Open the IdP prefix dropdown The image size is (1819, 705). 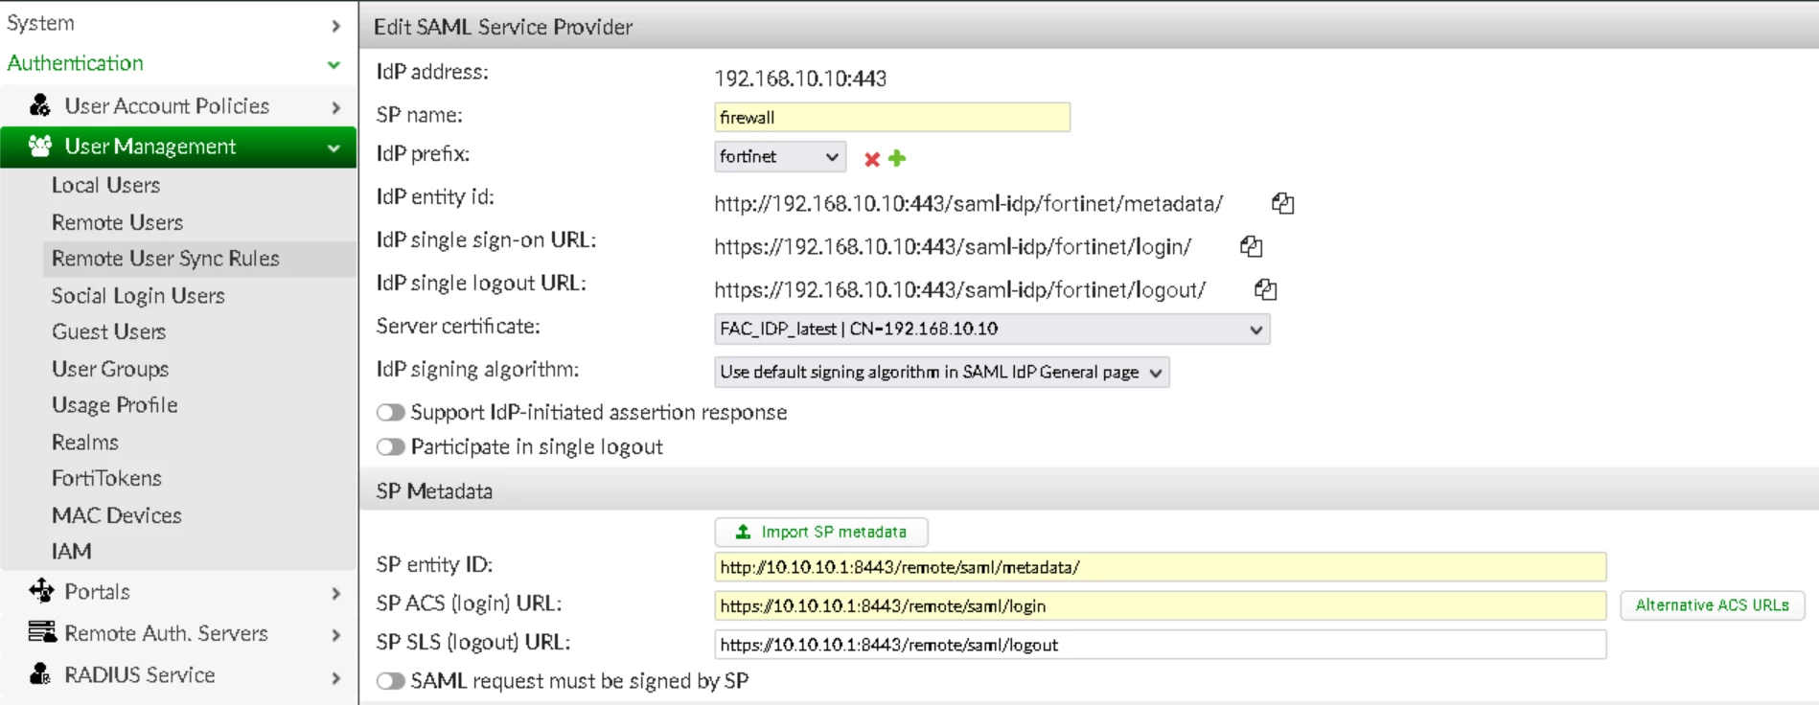(780, 157)
